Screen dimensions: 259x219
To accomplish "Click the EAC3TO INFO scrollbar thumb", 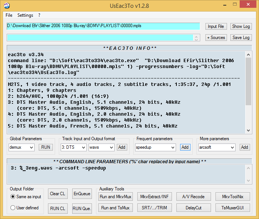I will (x=248, y=81).
